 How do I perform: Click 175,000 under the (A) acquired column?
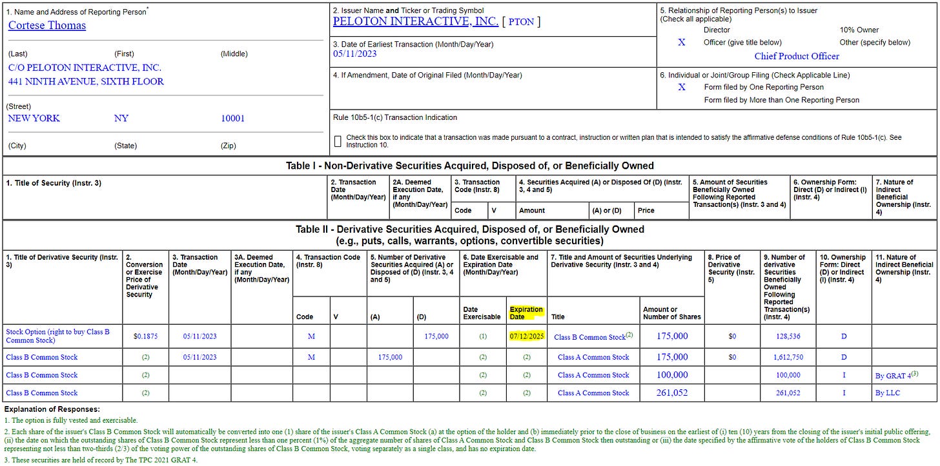tap(390, 357)
